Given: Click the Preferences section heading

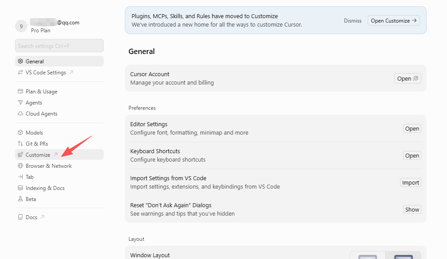Looking at the screenshot, I should click(x=142, y=108).
